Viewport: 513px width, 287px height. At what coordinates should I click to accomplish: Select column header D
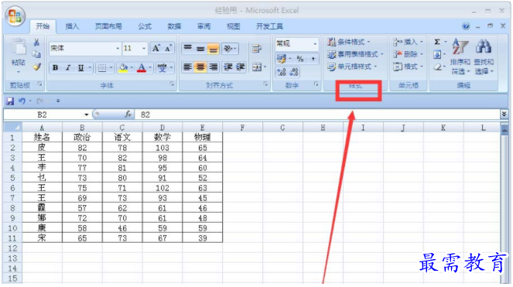coord(162,128)
